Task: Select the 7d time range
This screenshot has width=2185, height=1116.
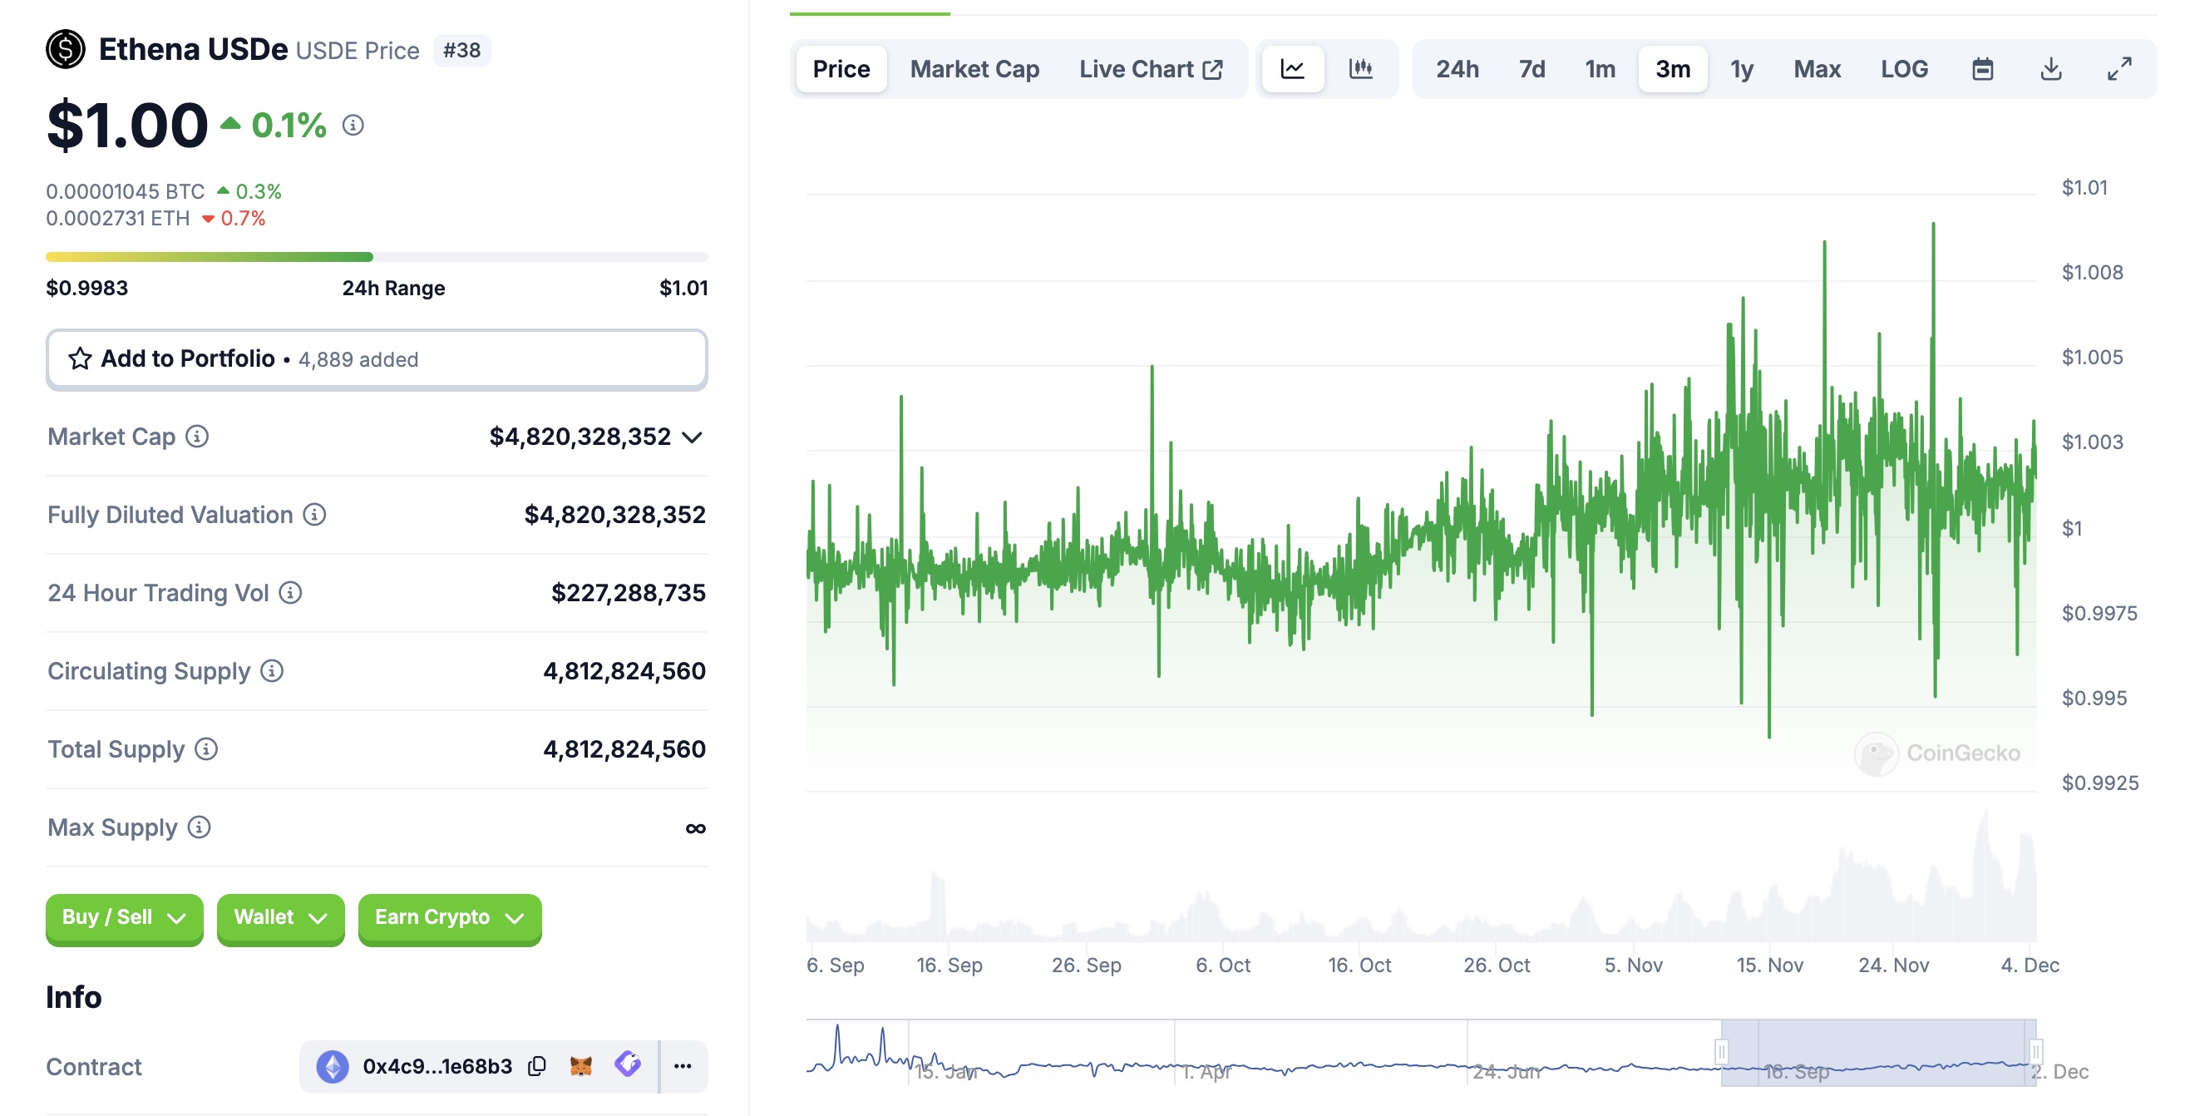Action: pos(1531,69)
